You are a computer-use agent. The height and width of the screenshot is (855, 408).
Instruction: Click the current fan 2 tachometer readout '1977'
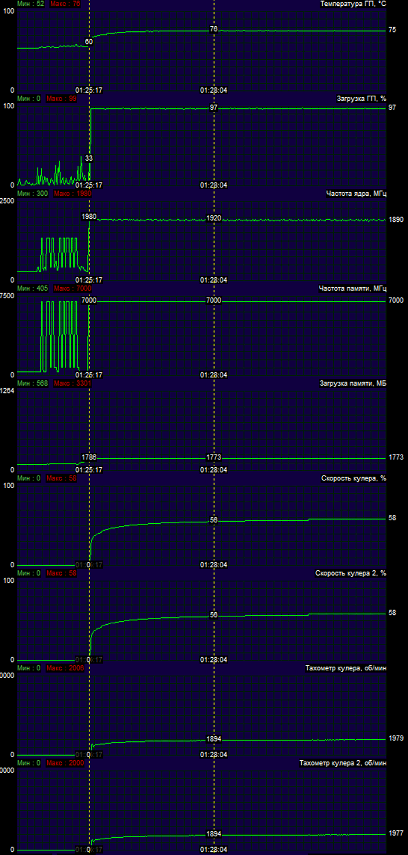pyautogui.click(x=396, y=833)
